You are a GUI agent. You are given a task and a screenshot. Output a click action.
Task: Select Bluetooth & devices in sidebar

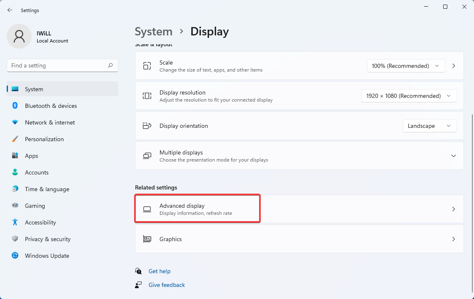coord(51,106)
